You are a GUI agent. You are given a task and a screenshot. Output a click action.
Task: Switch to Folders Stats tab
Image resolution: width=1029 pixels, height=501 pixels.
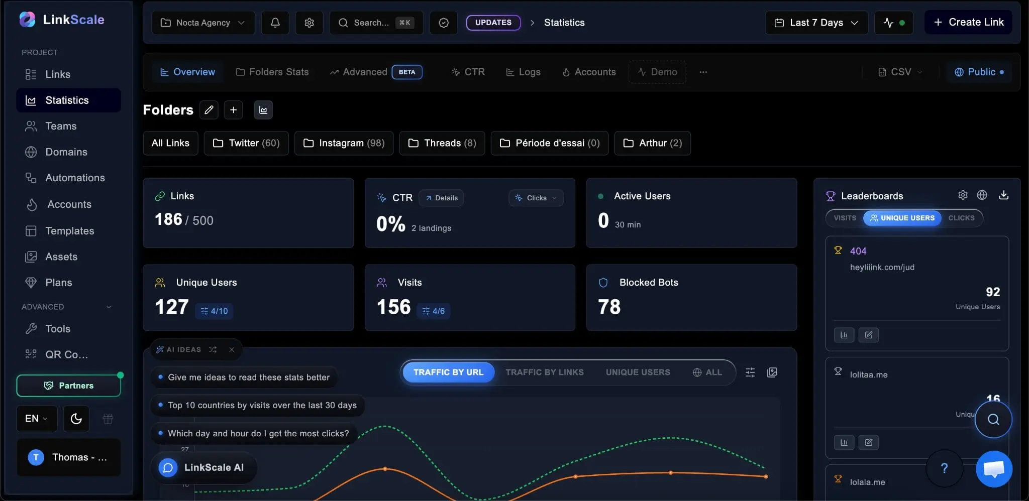272,72
